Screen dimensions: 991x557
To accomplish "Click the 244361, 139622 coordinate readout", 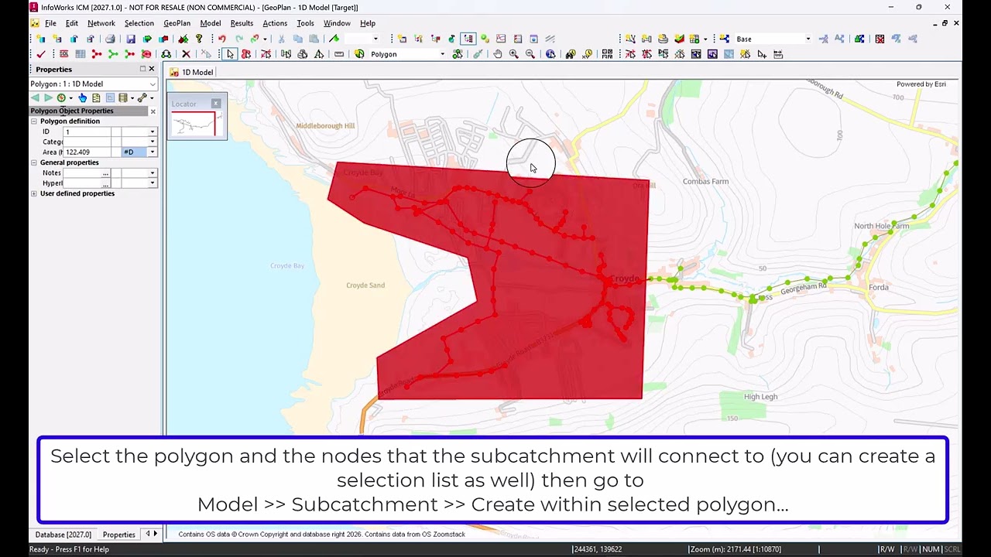I will coord(598,549).
